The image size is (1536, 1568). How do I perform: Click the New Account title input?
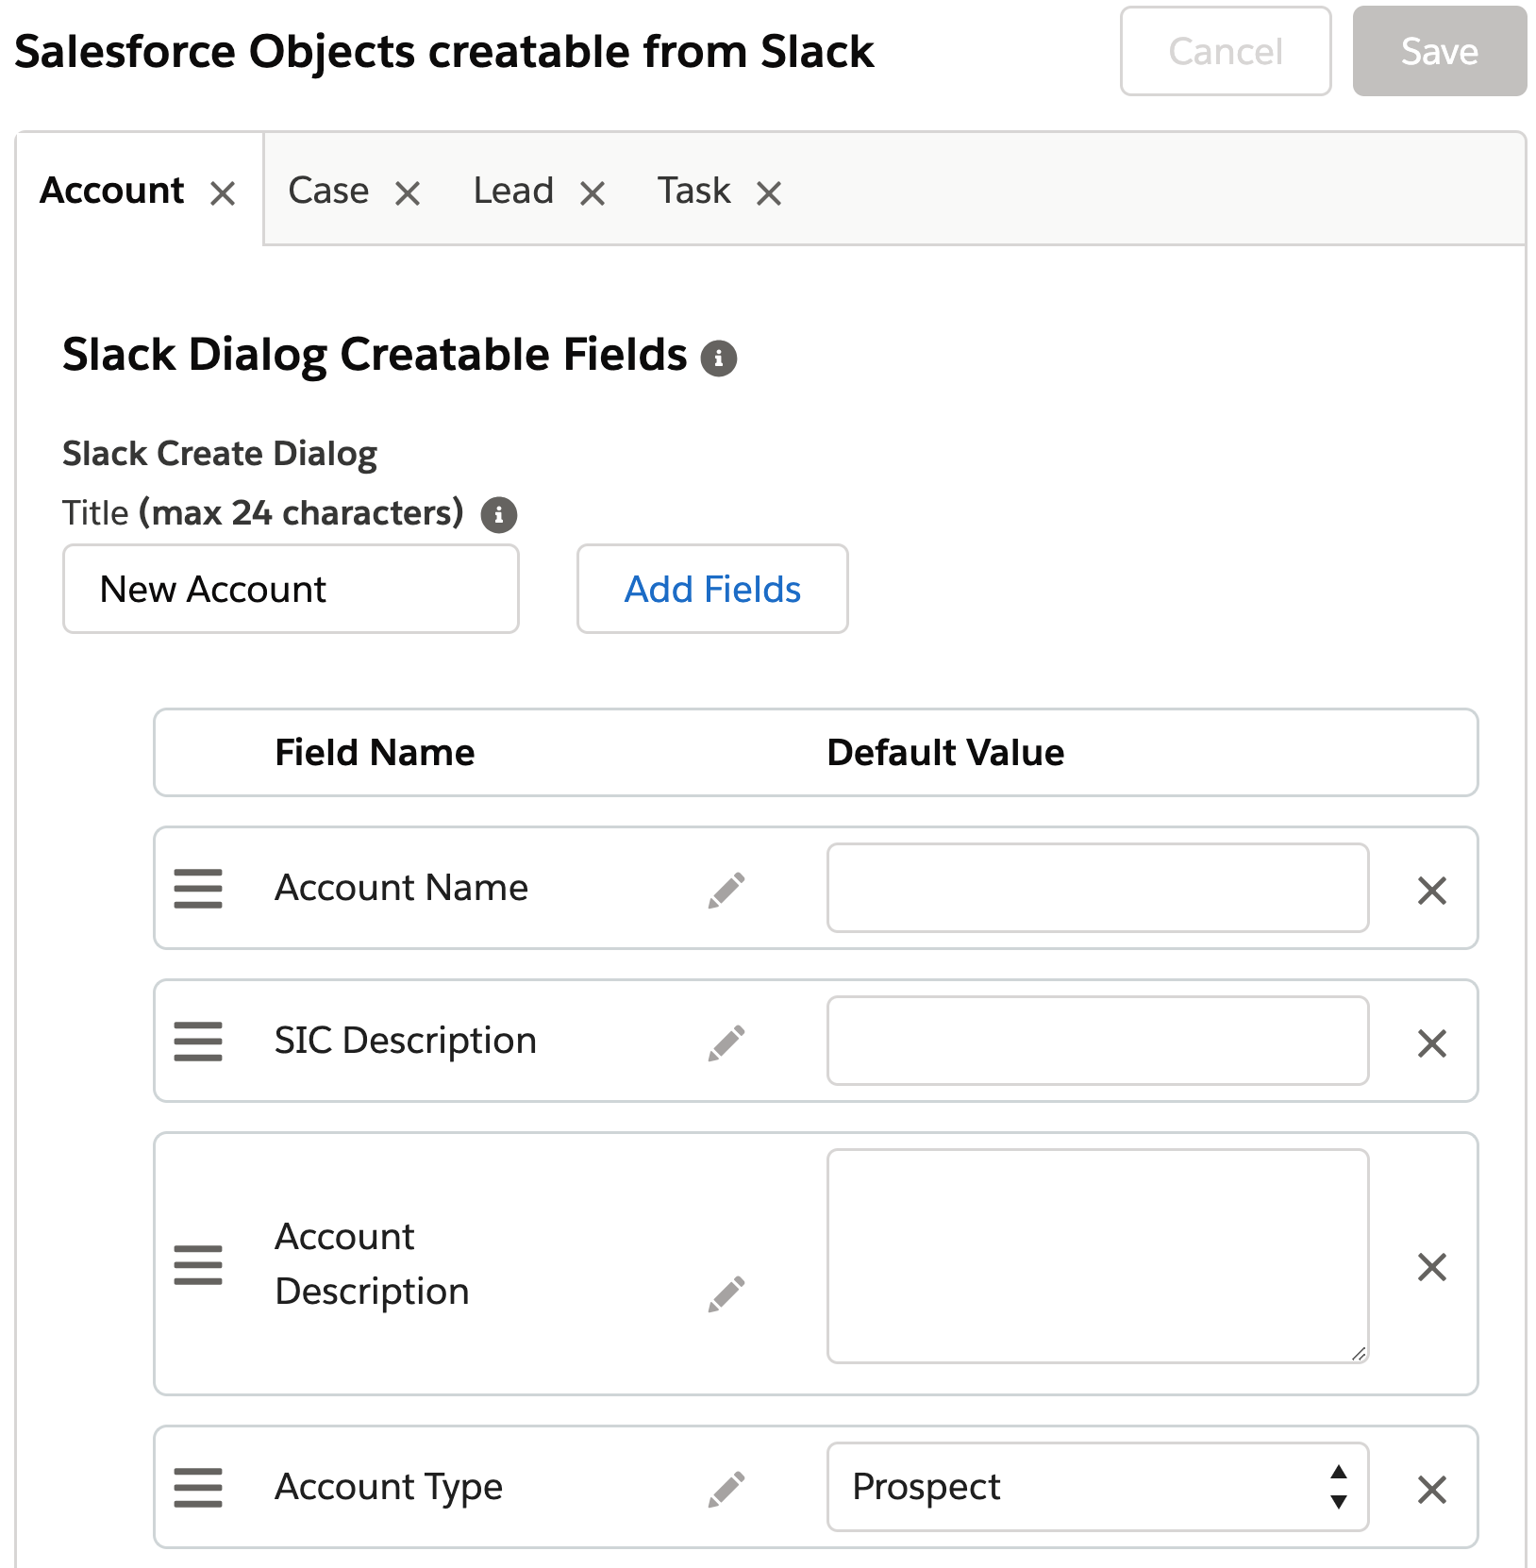click(291, 589)
